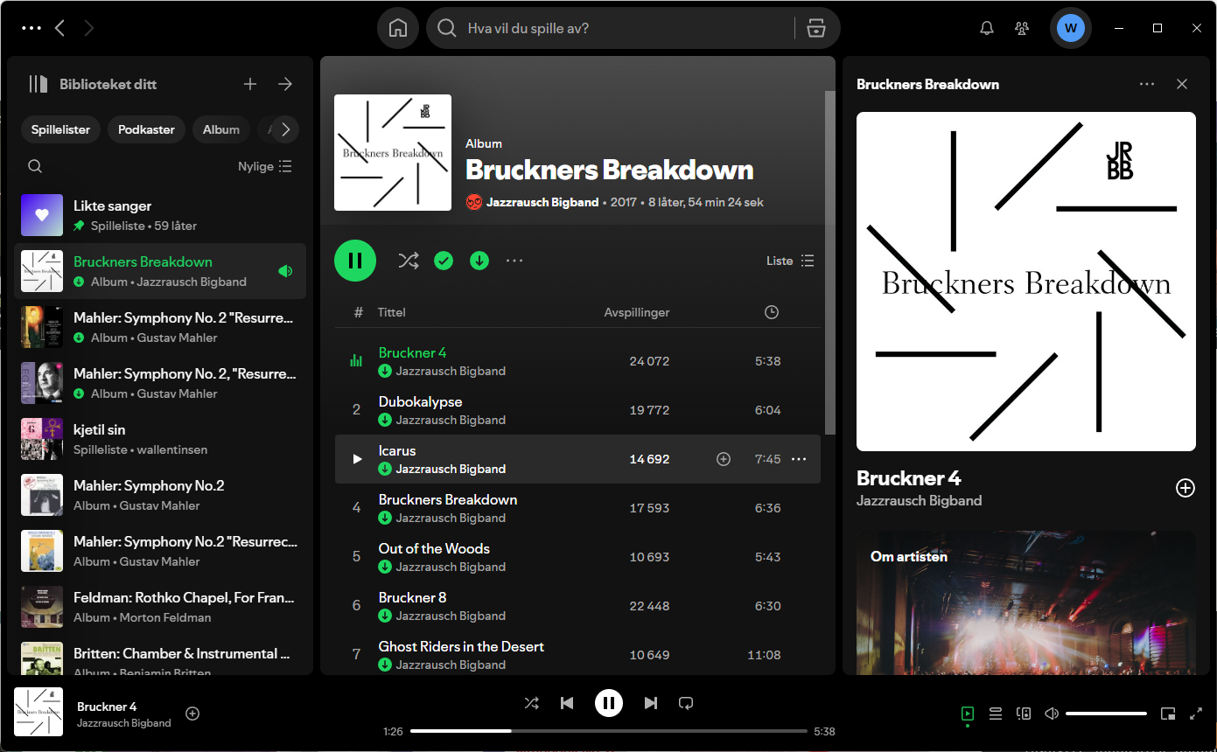Open more options for Icarus

[799, 459]
